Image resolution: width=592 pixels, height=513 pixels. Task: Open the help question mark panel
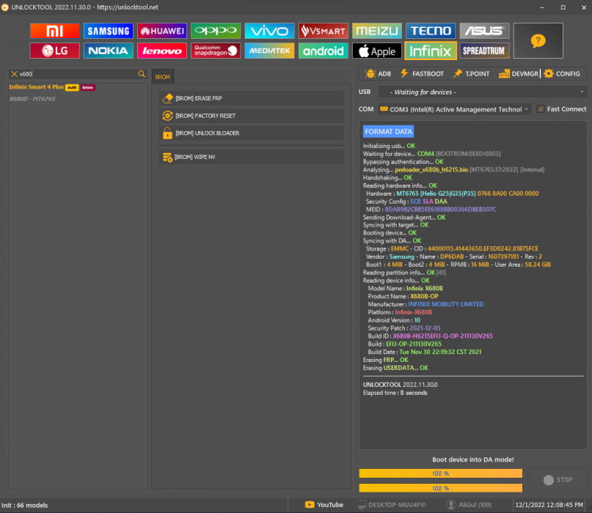pyautogui.click(x=538, y=41)
